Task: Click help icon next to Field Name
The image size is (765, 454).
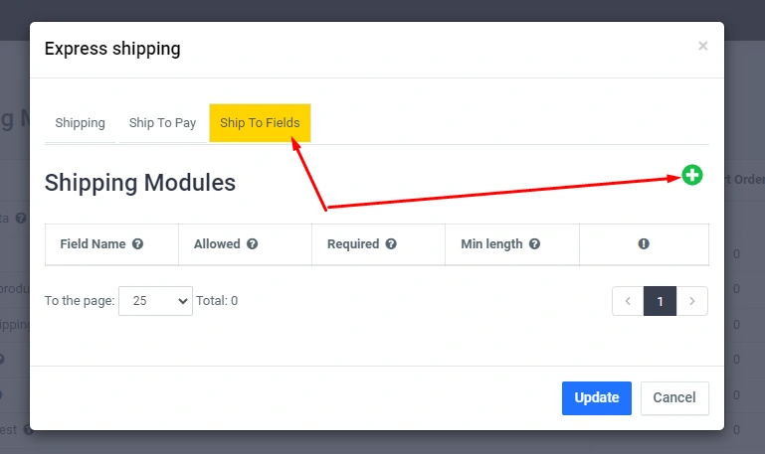Action: [x=138, y=244]
